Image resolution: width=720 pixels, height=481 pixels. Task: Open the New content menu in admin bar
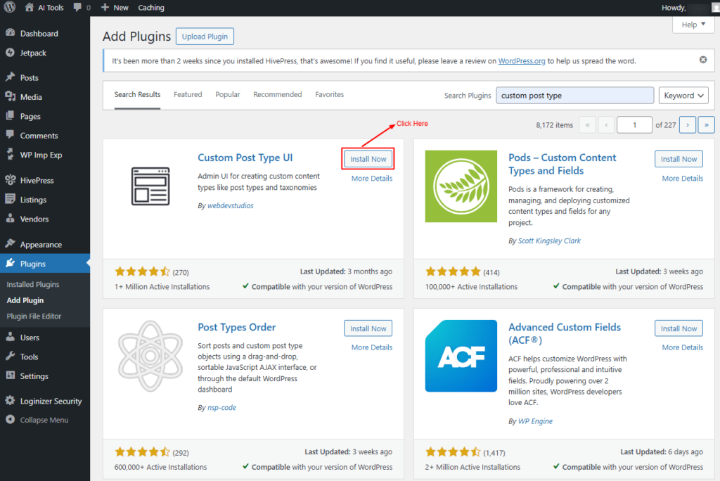pyautogui.click(x=115, y=8)
